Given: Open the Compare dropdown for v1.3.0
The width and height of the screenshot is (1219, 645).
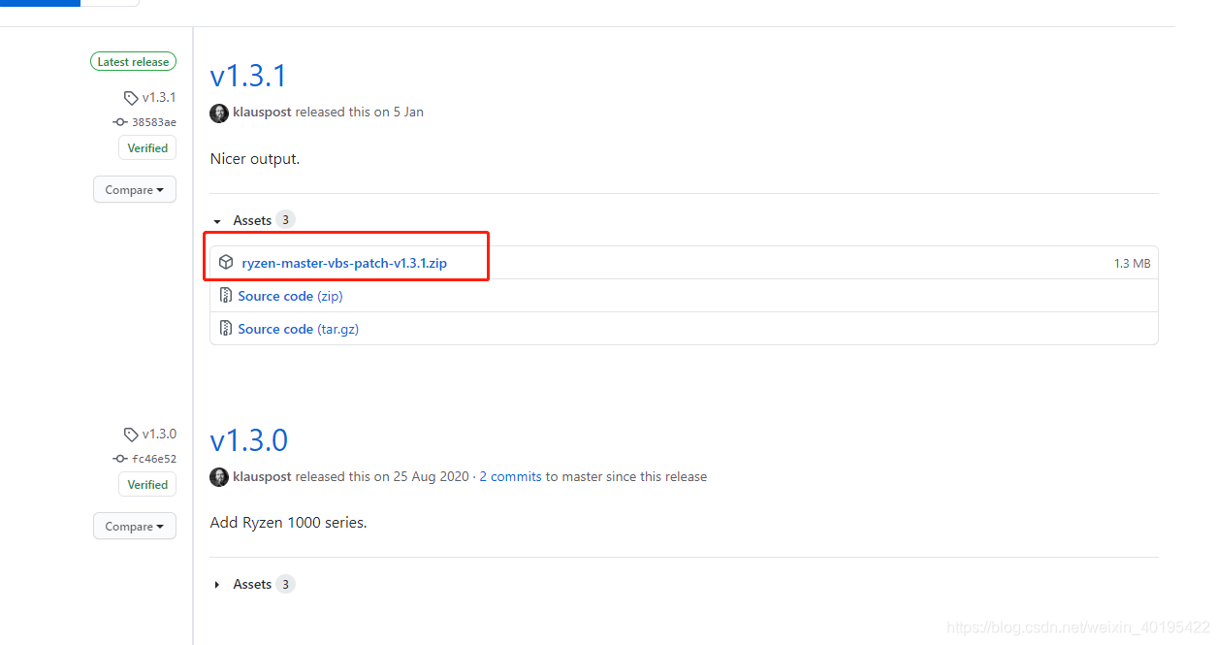Looking at the screenshot, I should tap(135, 527).
